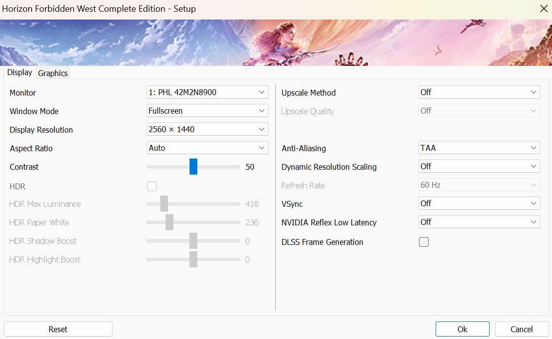552x339 pixels.
Task: Expand the Anti-Aliasing dropdown
Action: (479, 148)
